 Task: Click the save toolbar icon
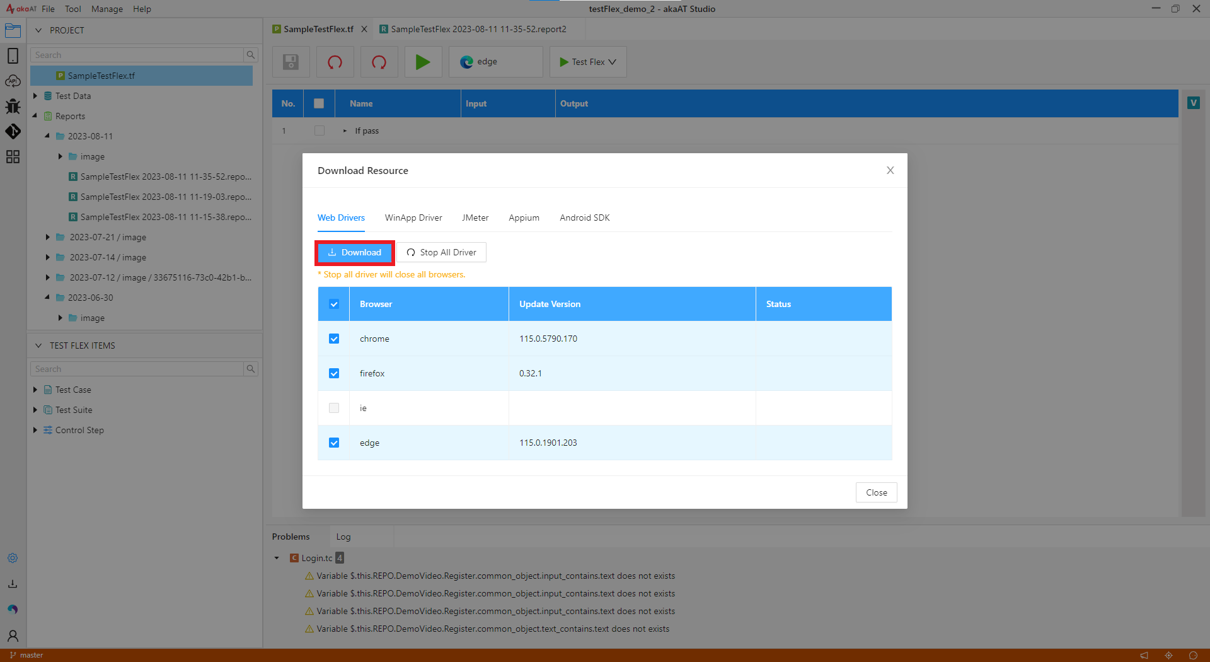tap(291, 62)
